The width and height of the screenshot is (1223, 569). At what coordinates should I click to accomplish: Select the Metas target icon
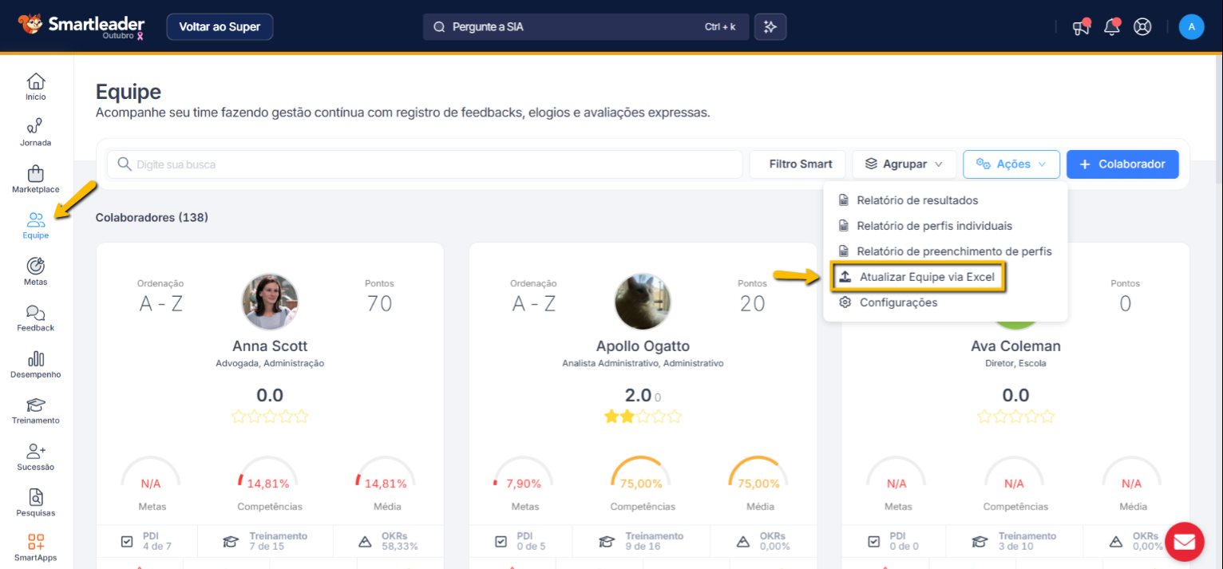click(36, 271)
